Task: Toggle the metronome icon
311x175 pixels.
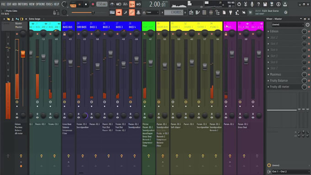Action: [112, 4]
